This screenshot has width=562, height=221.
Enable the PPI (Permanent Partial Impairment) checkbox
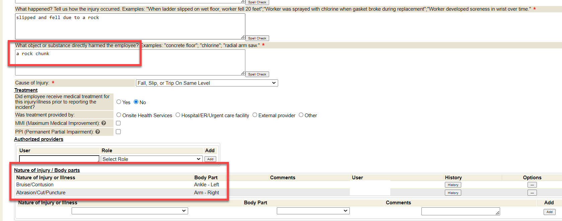(x=118, y=132)
